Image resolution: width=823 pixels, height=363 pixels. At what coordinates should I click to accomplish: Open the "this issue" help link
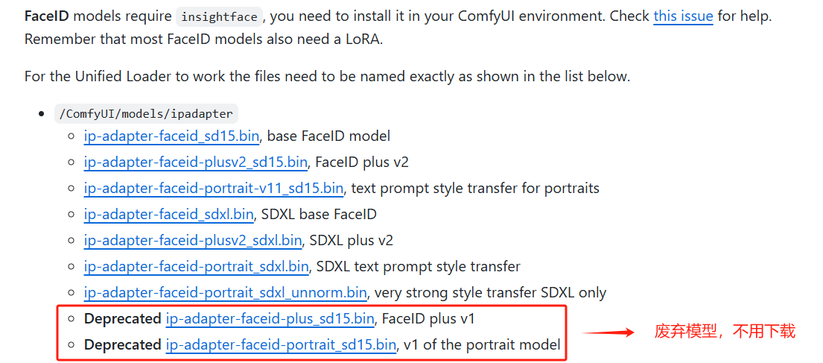click(683, 16)
